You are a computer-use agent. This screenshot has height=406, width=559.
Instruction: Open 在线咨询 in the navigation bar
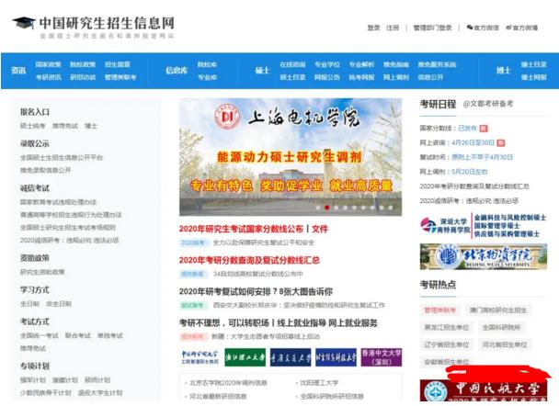pos(292,64)
